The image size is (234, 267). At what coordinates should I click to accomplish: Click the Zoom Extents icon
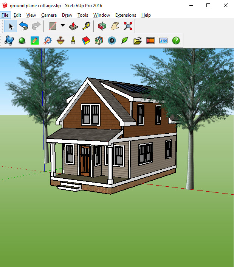[x=128, y=26]
